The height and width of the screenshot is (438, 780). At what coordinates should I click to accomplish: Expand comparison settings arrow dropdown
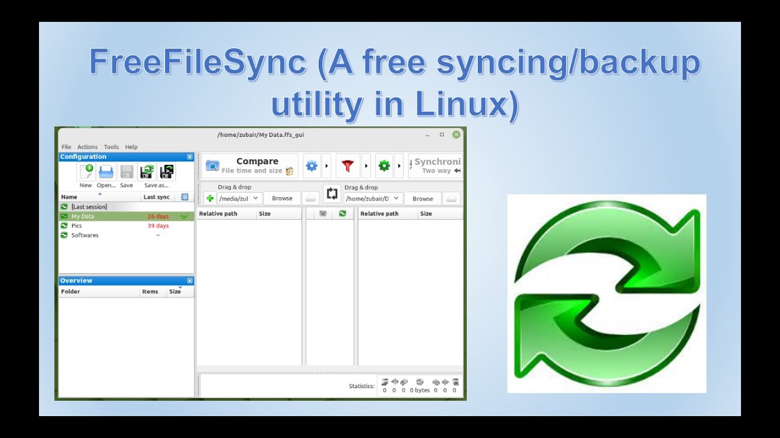(x=327, y=165)
